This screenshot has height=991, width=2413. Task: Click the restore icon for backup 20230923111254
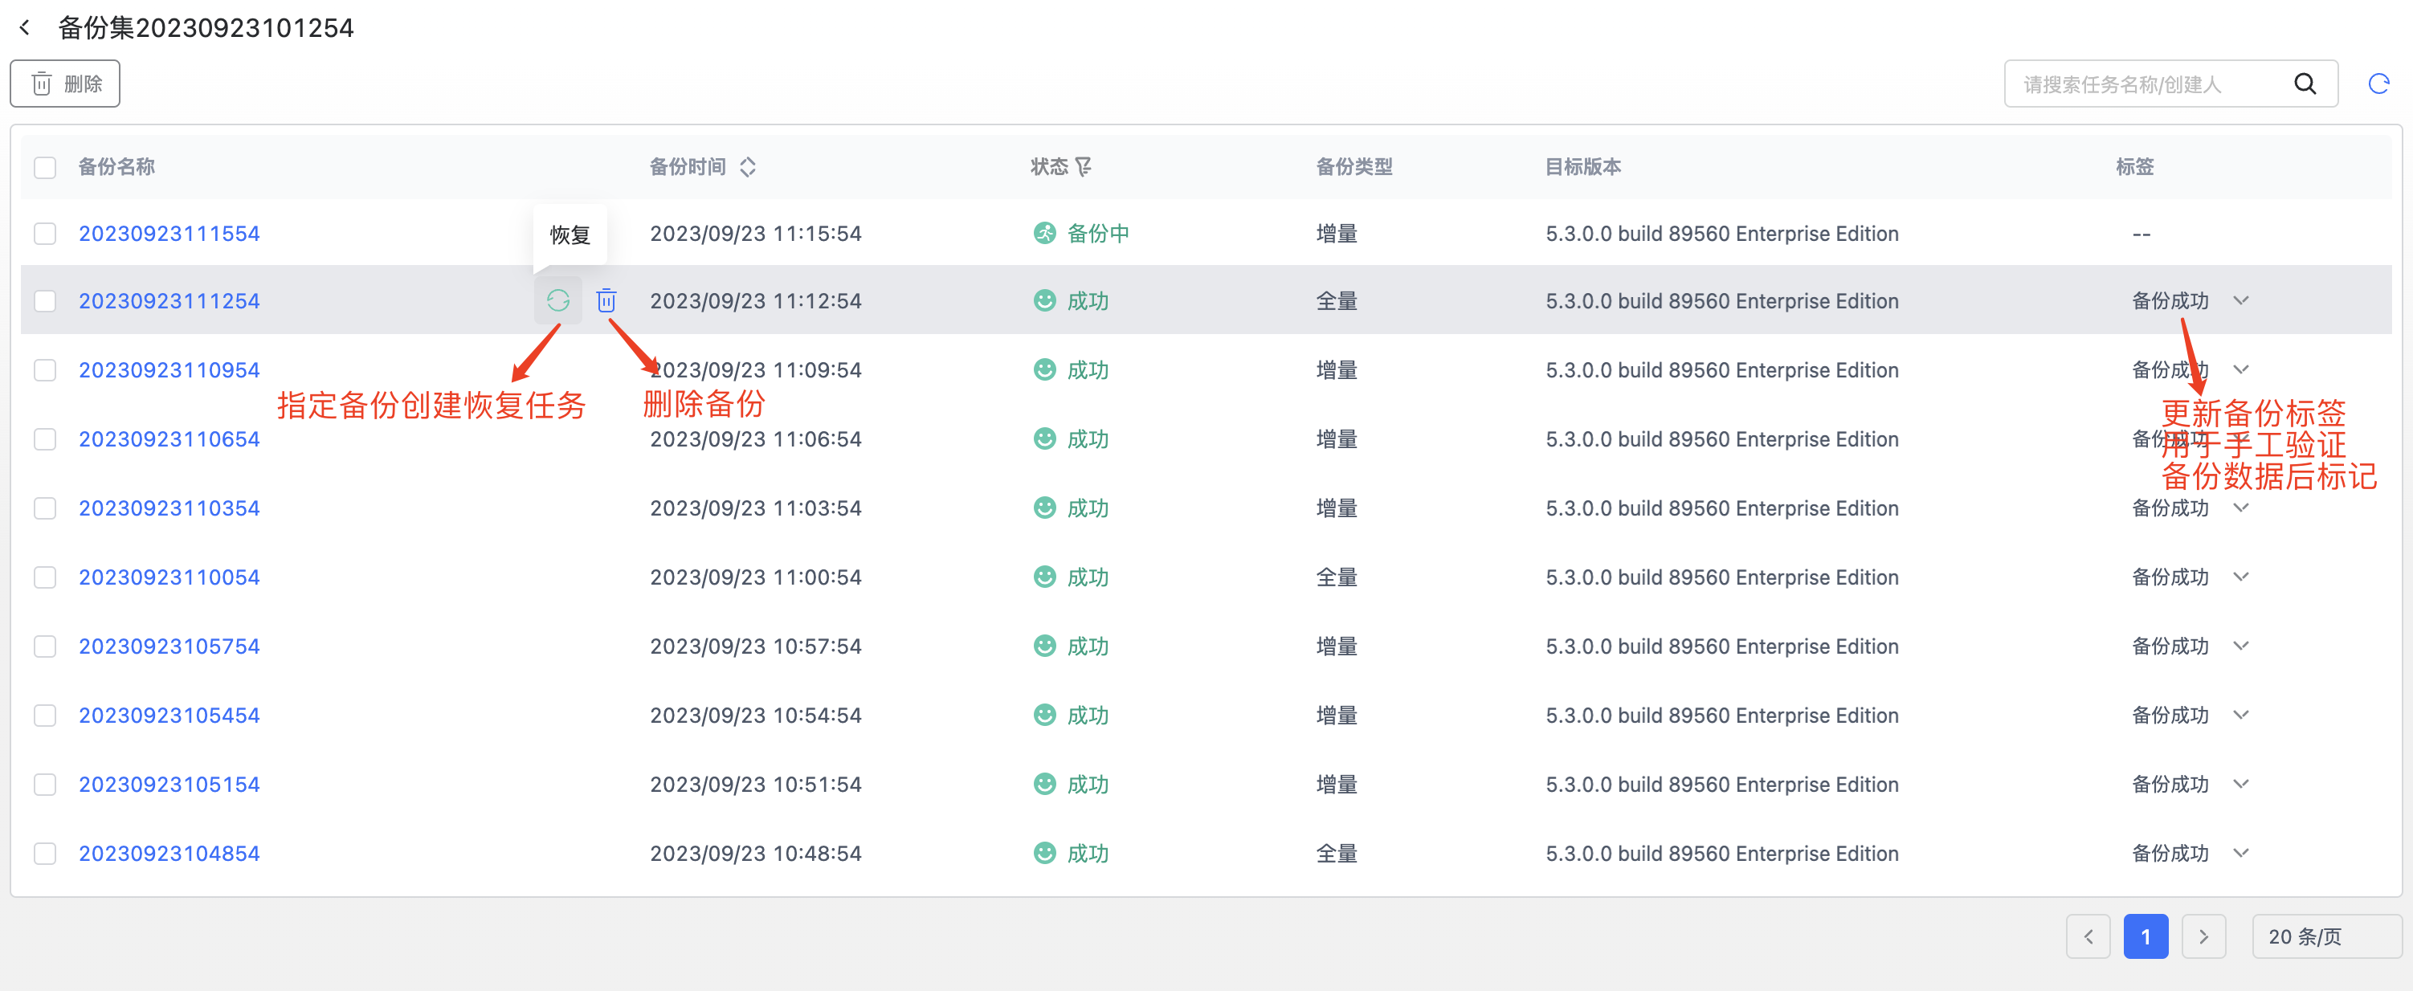pos(558,300)
